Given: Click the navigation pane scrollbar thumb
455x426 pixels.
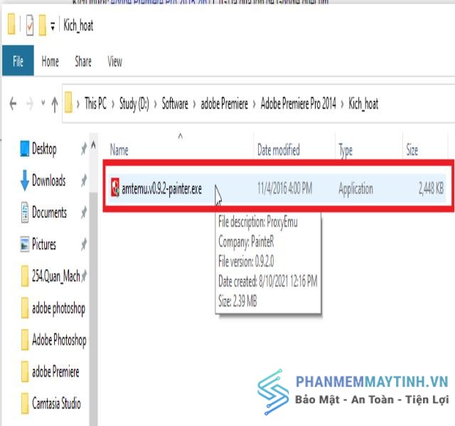Looking at the screenshot, I should (93, 307).
